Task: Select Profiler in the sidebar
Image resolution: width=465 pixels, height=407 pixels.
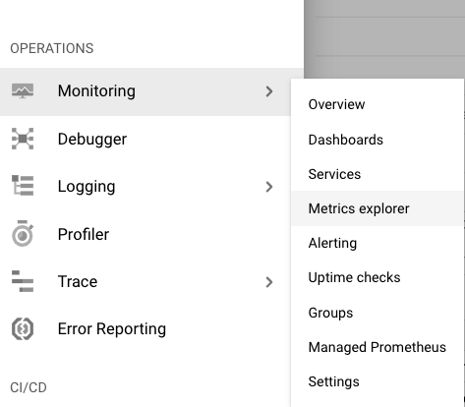Action: pyautogui.click(x=145, y=234)
